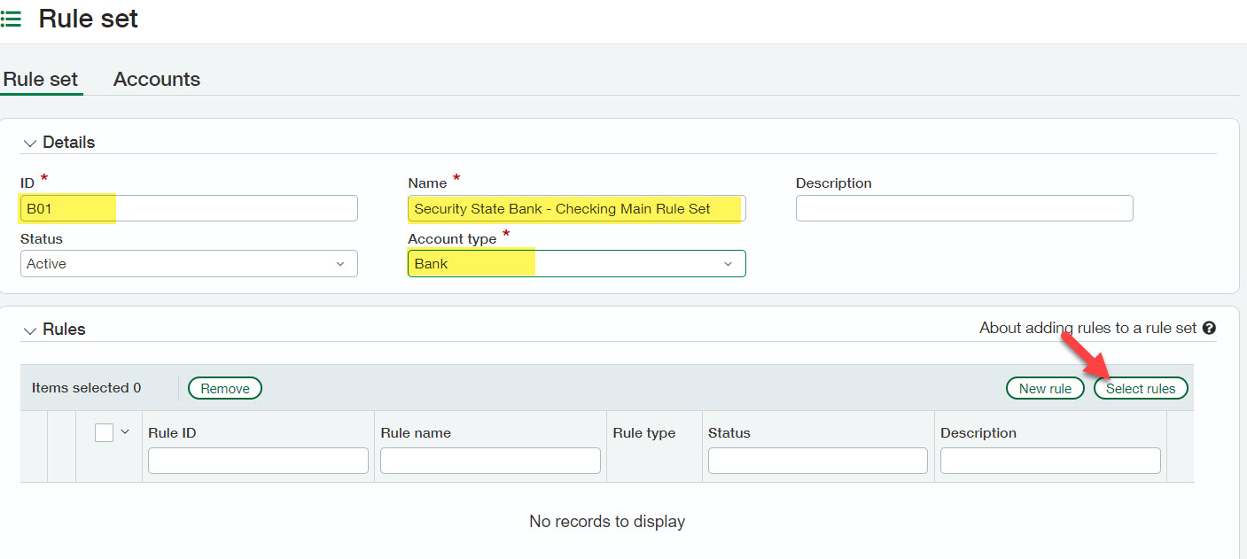Click the Rule ID filter box
The width and height of the screenshot is (1247, 559).
(258, 461)
